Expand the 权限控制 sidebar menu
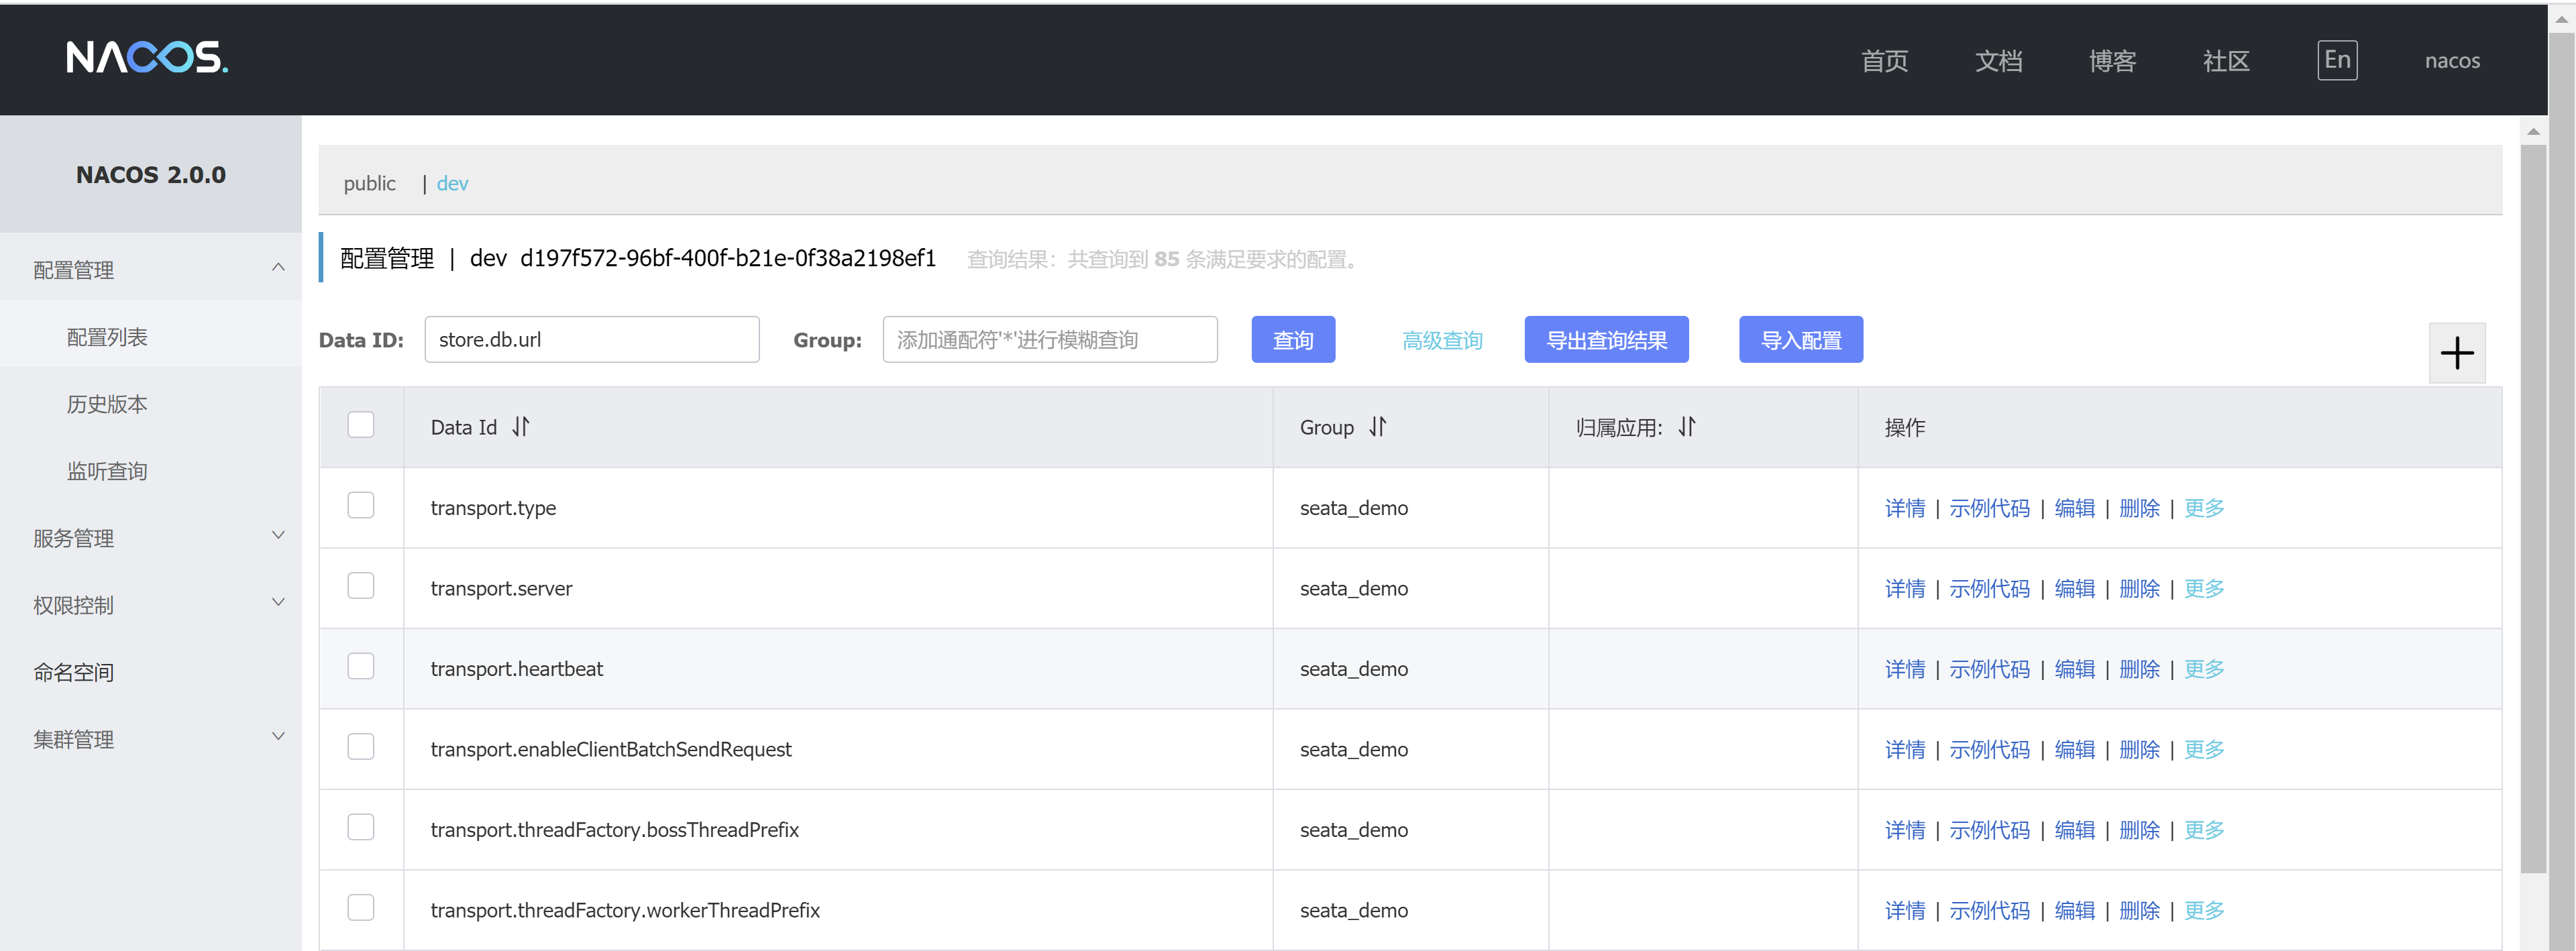 pyautogui.click(x=150, y=604)
